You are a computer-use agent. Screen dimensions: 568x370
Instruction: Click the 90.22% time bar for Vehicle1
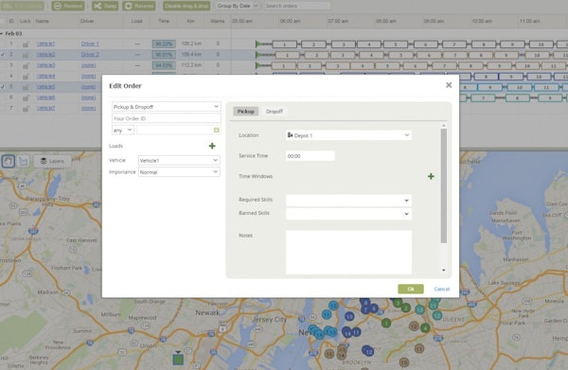pyautogui.click(x=164, y=44)
